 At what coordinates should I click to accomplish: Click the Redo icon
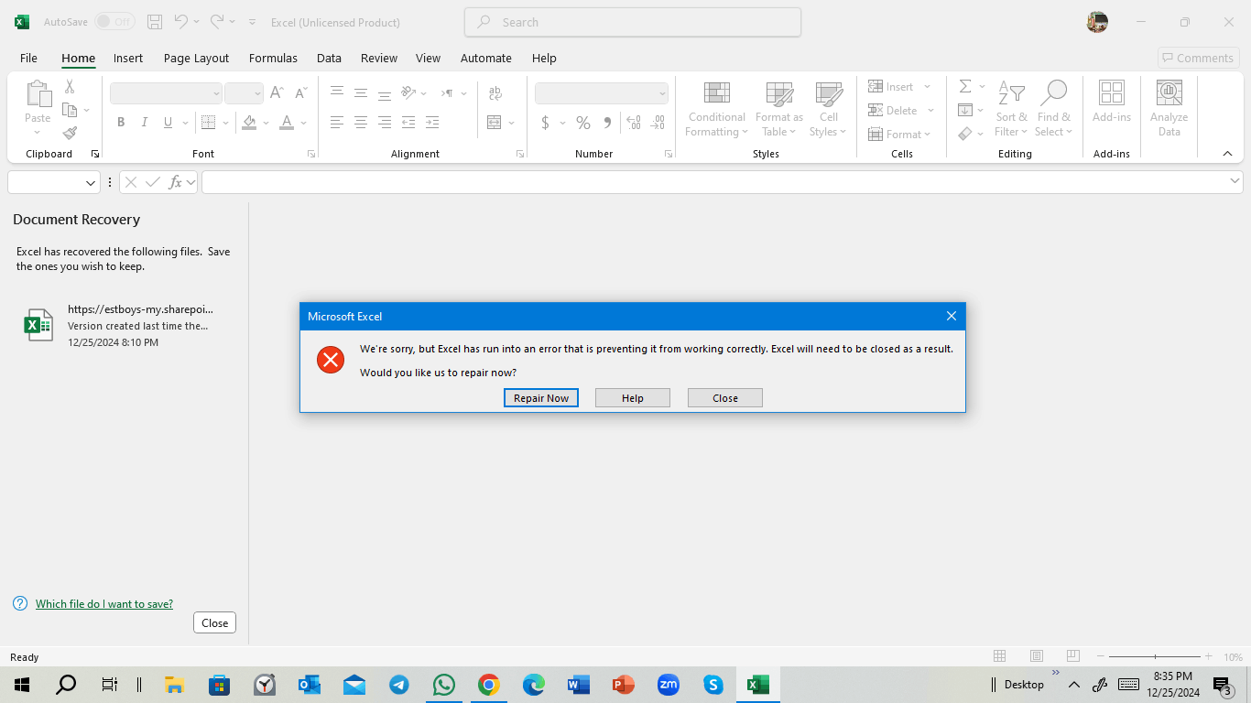(x=217, y=21)
